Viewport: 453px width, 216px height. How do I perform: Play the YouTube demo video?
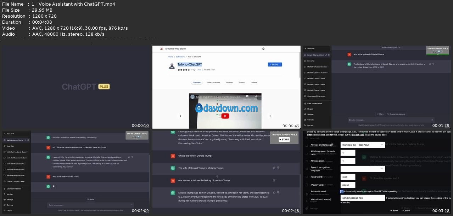coord(225,116)
